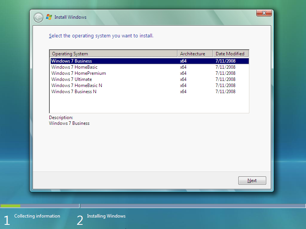Click 7/11/2008 date in HomePremium row
Image resolution: width=306 pixels, height=229 pixels.
(x=225, y=73)
